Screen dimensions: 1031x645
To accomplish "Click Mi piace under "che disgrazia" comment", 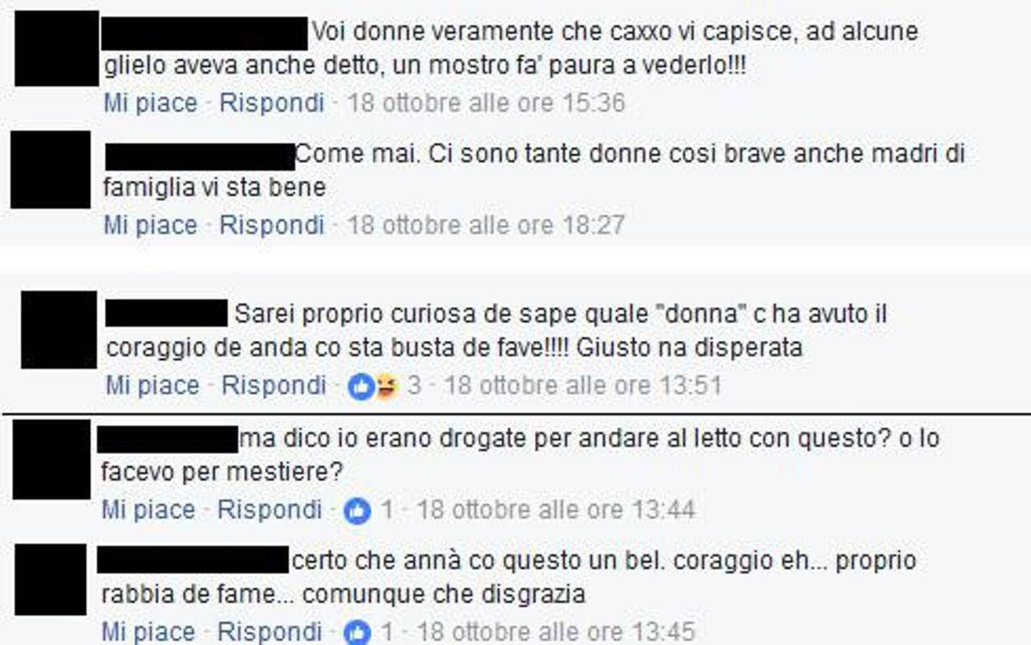I will (149, 632).
